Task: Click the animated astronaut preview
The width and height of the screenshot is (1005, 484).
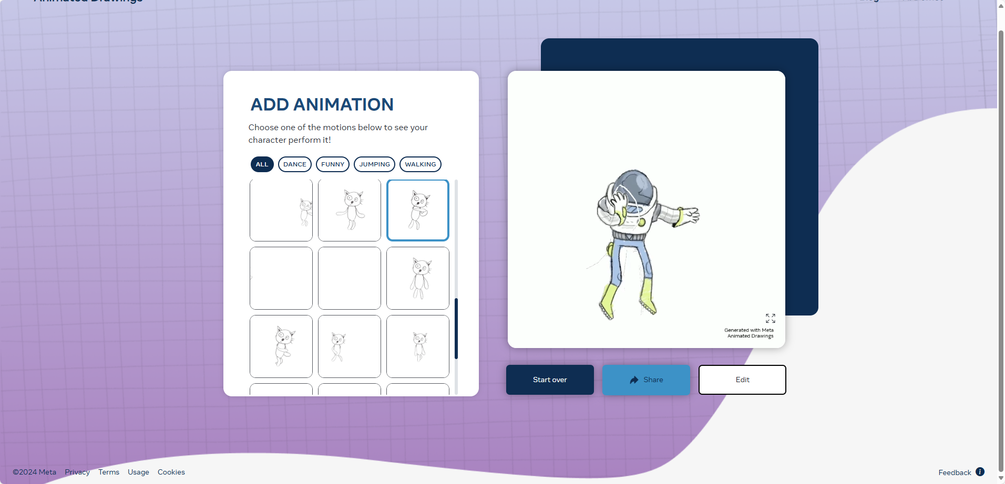Action: [x=647, y=209]
